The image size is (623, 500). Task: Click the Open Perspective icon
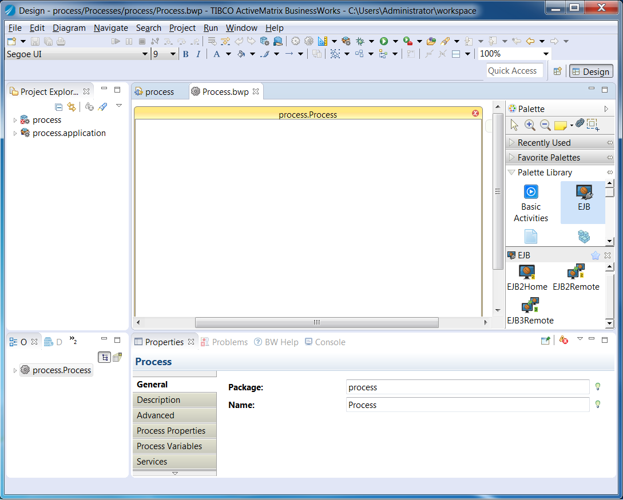point(557,71)
